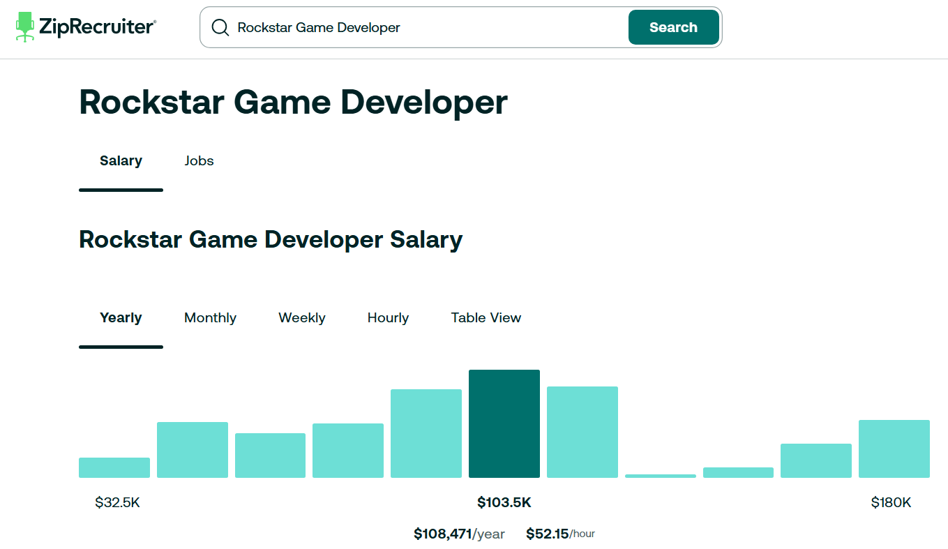Switch to the Monthly salary tab
The width and height of the screenshot is (948, 549).
[x=210, y=318]
